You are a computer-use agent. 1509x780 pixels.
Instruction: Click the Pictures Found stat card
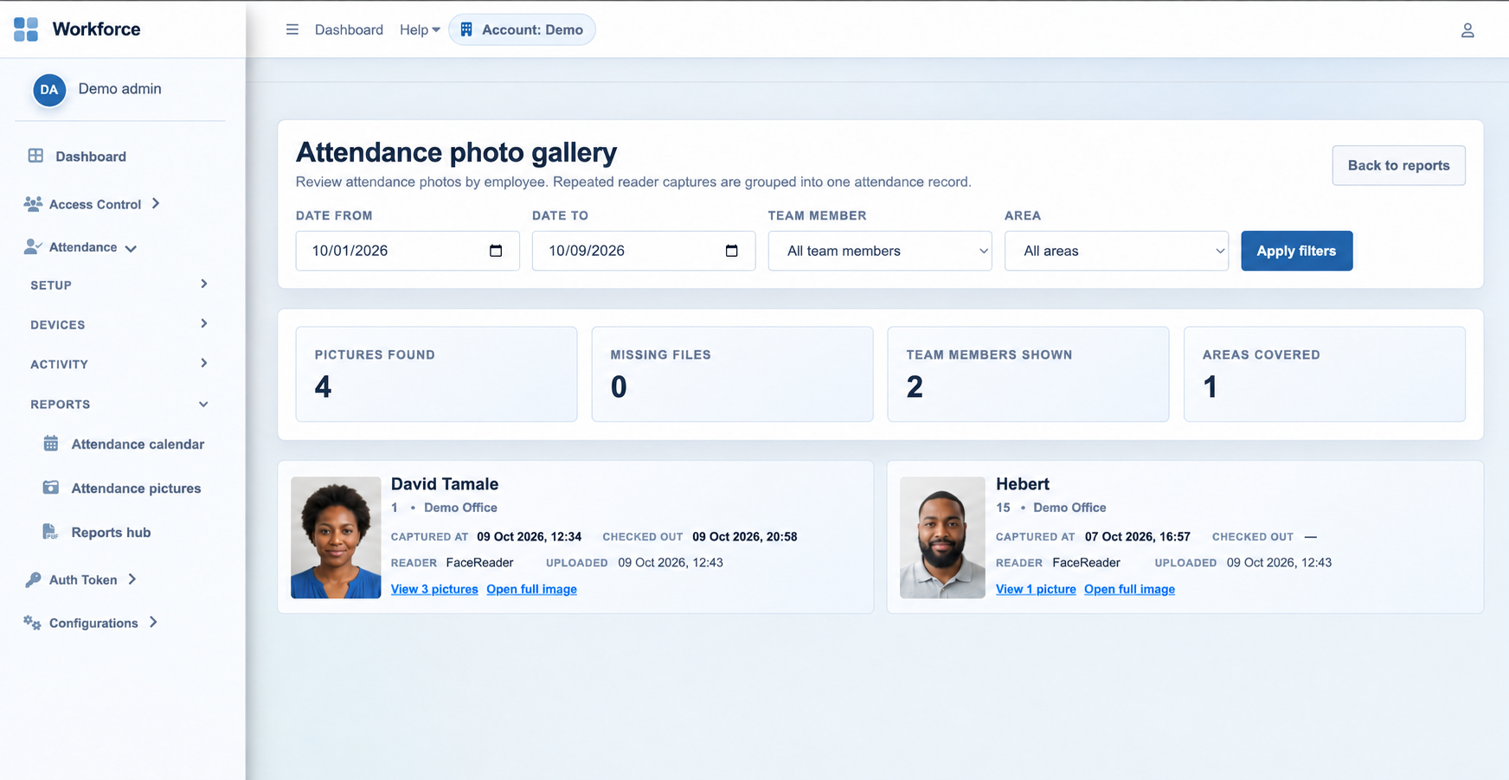click(436, 374)
